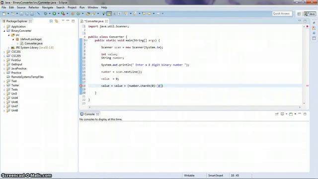Click error marker on line 18 gutter
Screen dimensions: 318x179
[x=80, y=86]
